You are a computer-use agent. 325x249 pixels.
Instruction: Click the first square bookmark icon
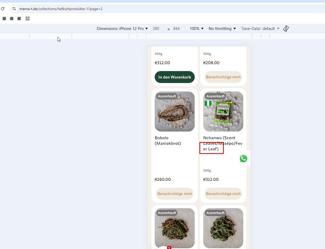click(4, 19)
